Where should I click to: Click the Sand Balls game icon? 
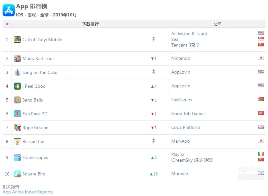(17, 100)
